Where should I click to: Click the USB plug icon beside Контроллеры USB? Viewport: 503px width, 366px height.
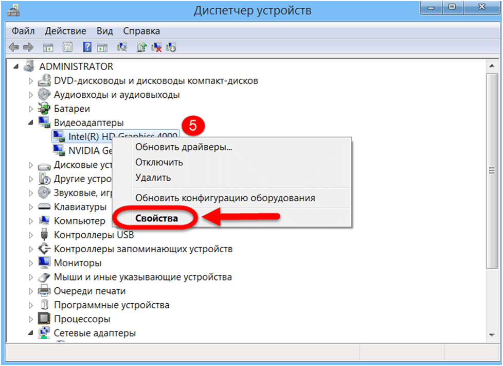(44, 234)
